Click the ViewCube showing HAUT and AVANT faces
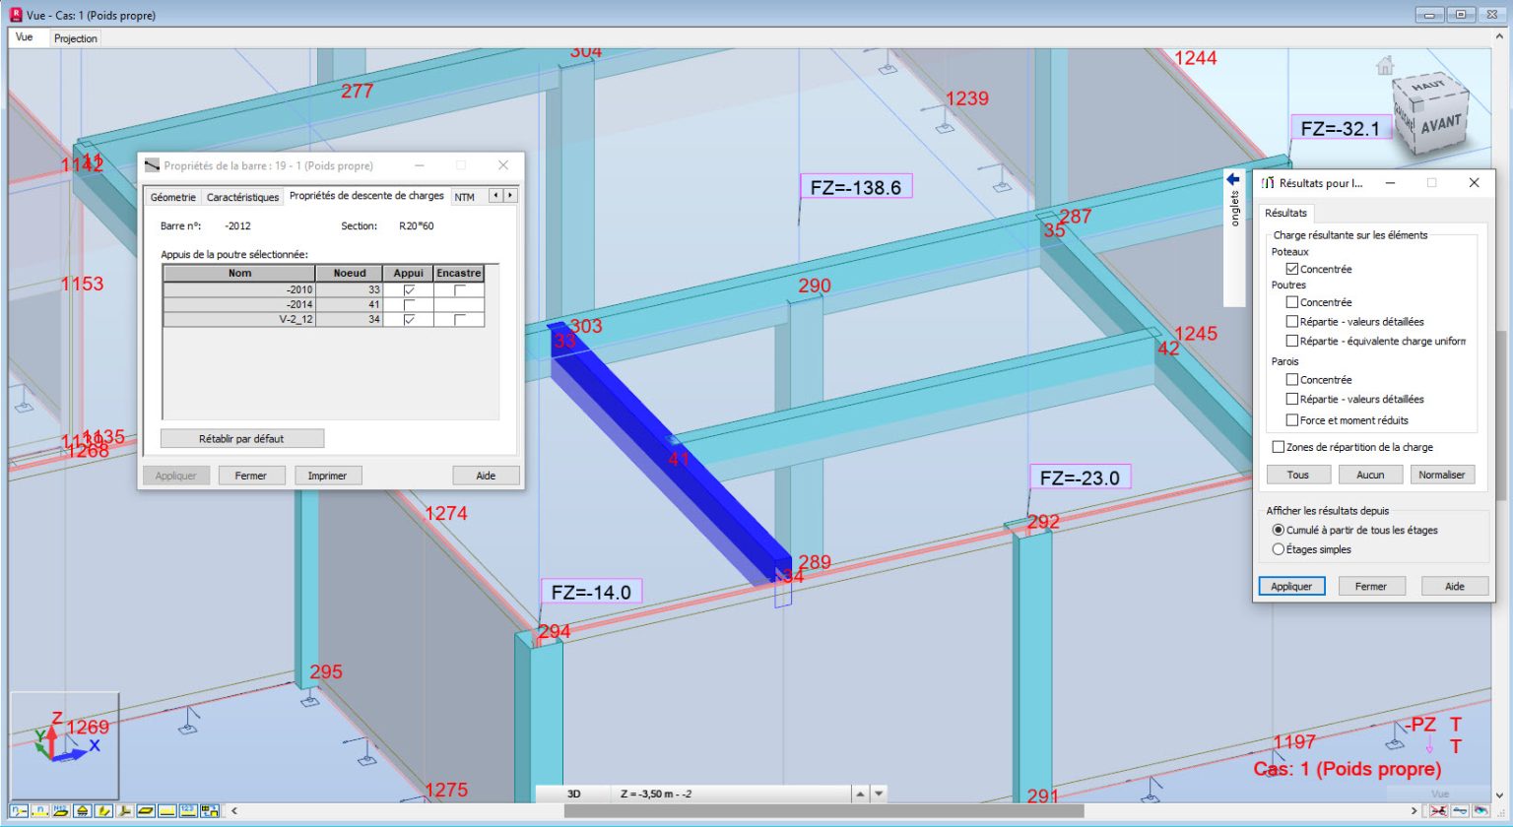 [x=1430, y=108]
